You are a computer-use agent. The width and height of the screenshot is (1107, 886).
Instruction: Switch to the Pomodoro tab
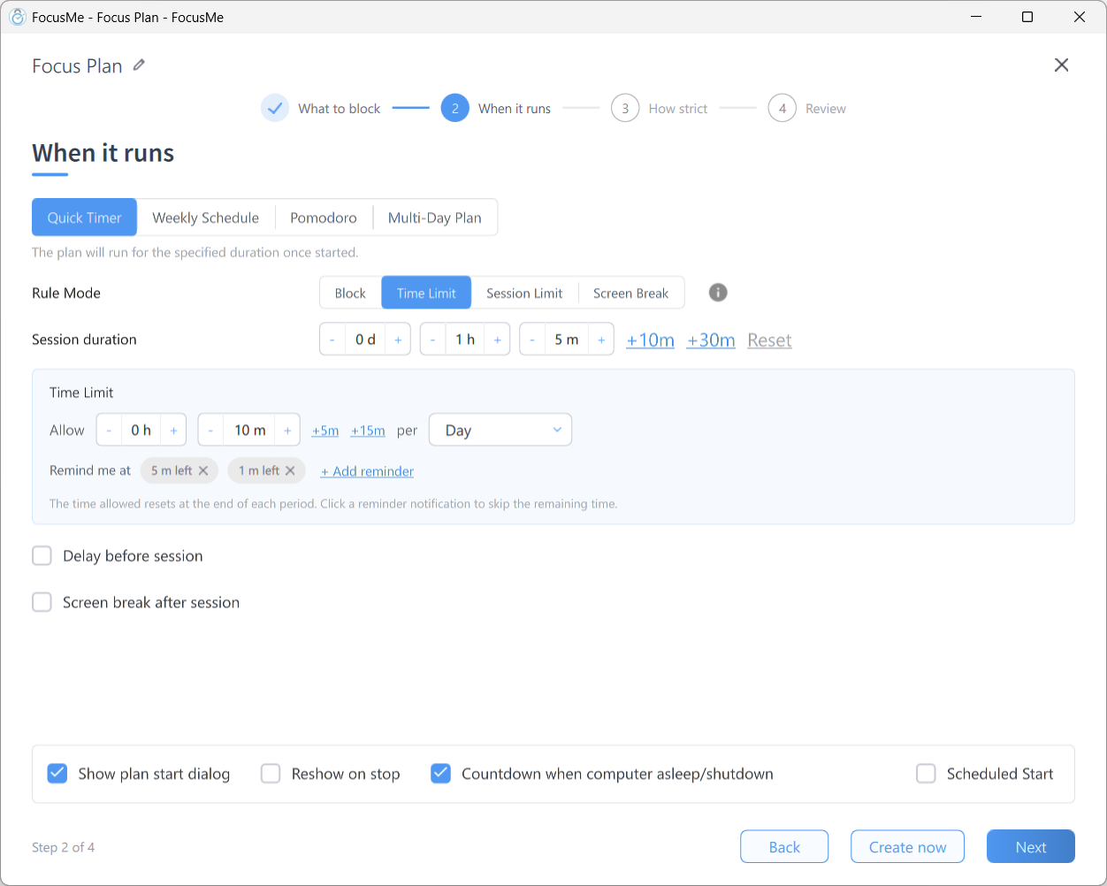point(324,218)
